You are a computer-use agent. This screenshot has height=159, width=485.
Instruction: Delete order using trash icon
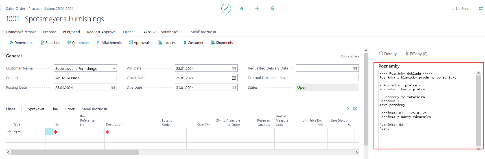pos(273,8)
